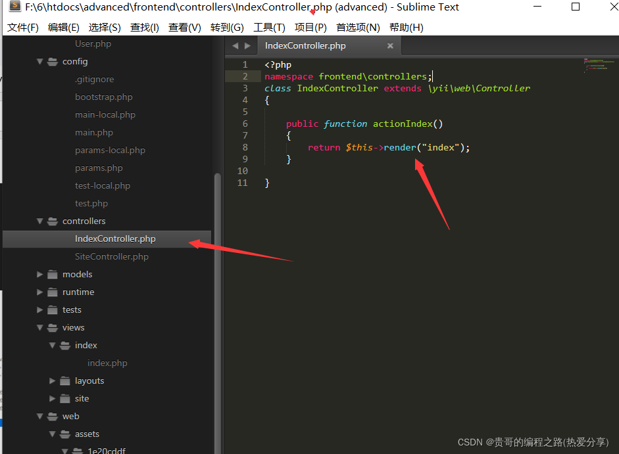The width and height of the screenshot is (619, 454).
Task: Expand the models folder
Action: coord(39,275)
